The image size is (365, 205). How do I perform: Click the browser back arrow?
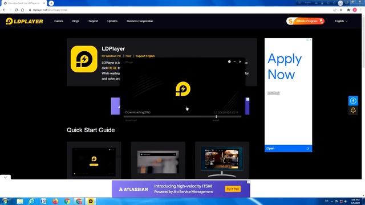4,10
